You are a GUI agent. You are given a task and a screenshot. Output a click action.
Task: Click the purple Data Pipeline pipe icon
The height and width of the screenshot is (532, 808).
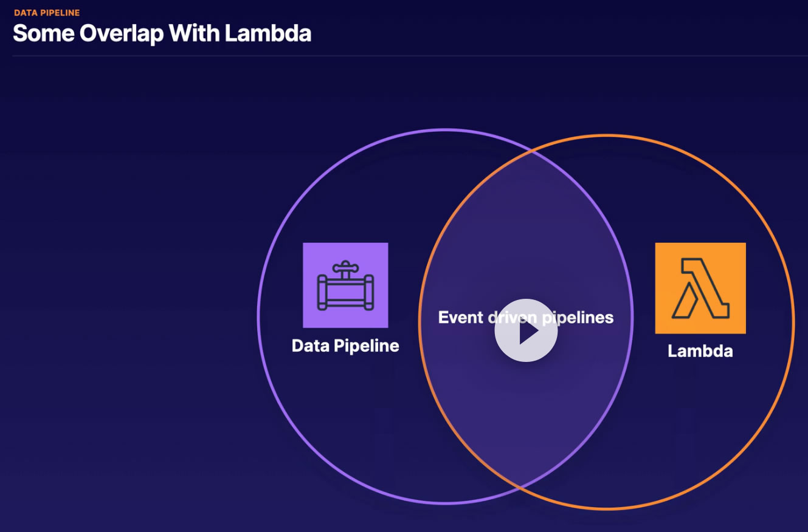[x=345, y=285]
